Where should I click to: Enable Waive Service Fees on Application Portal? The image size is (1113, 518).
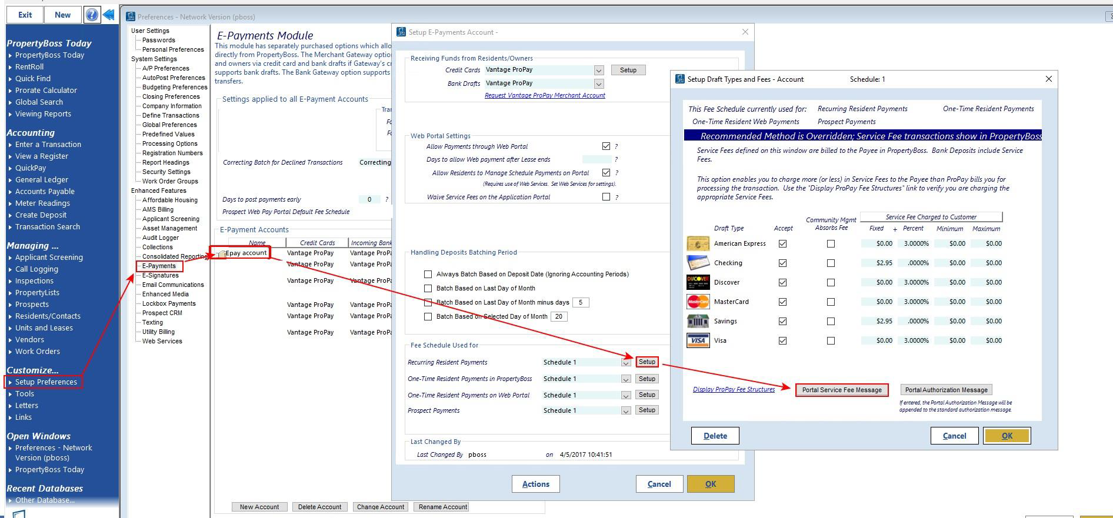(606, 196)
